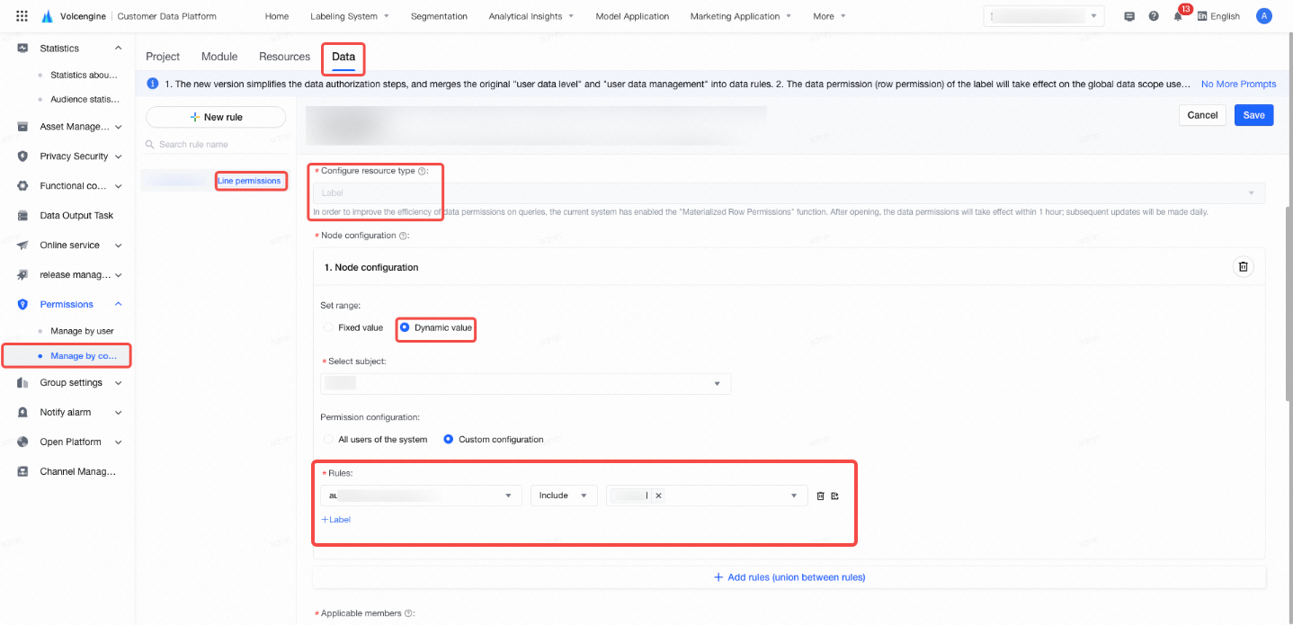The width and height of the screenshot is (1293, 625).
Task: Click the Save button
Action: 1253,115
